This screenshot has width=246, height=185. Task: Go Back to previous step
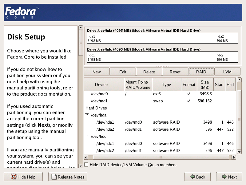click(197, 177)
